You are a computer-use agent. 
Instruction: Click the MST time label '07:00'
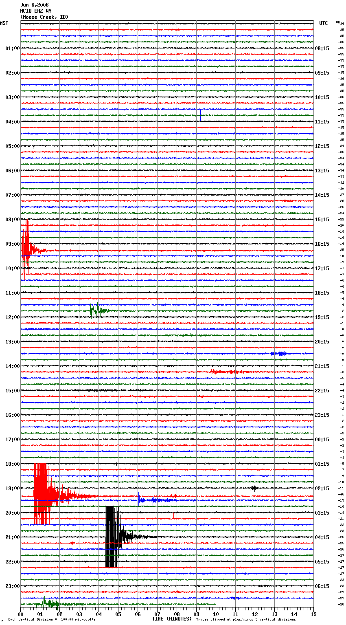[13, 195]
